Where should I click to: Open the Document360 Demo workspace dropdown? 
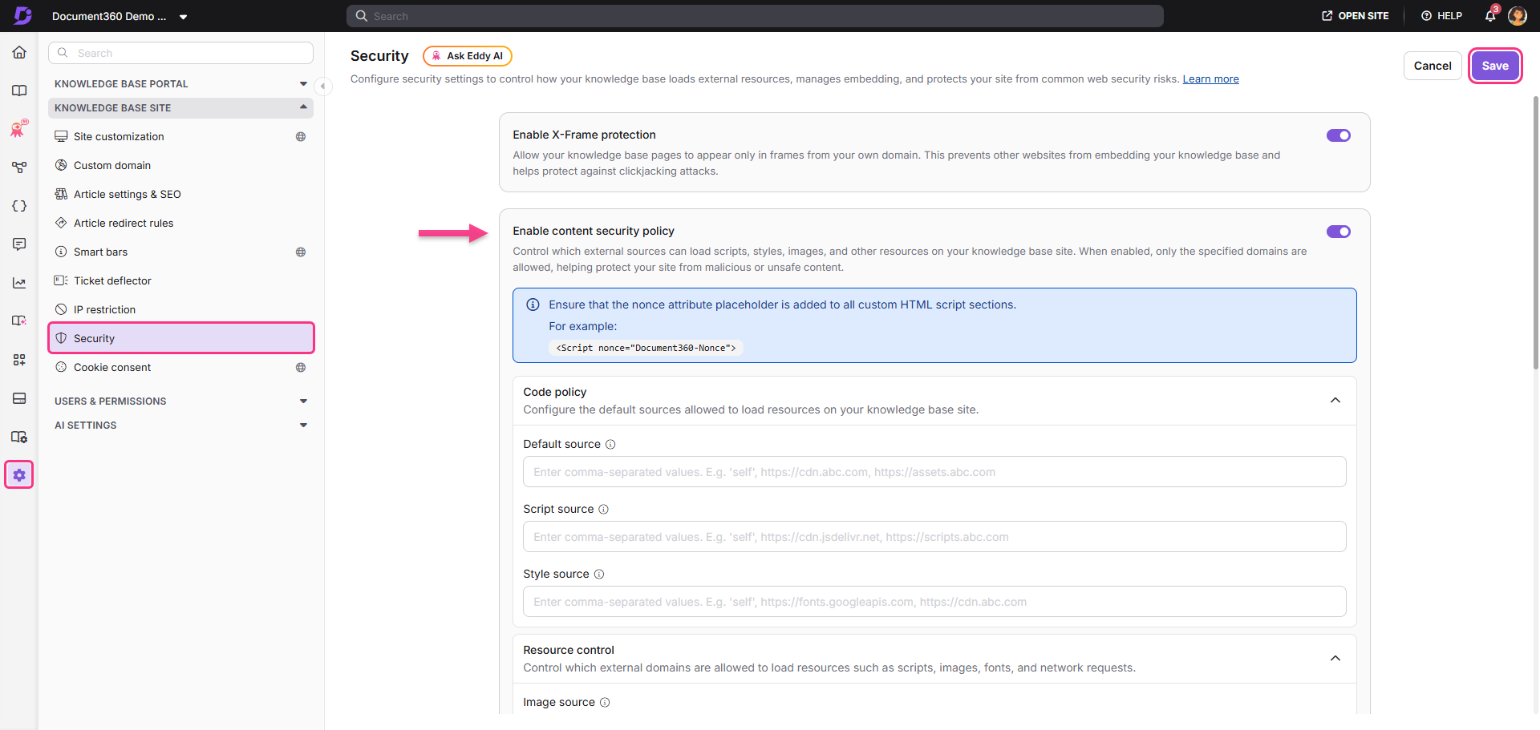[184, 16]
